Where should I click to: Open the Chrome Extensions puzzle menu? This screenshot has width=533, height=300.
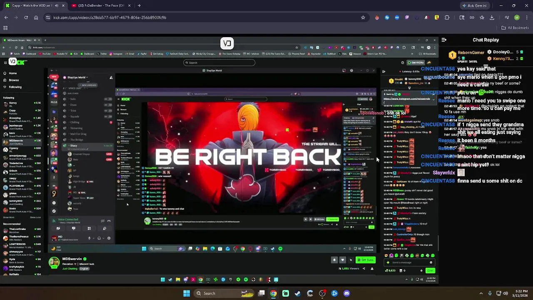pos(447,17)
